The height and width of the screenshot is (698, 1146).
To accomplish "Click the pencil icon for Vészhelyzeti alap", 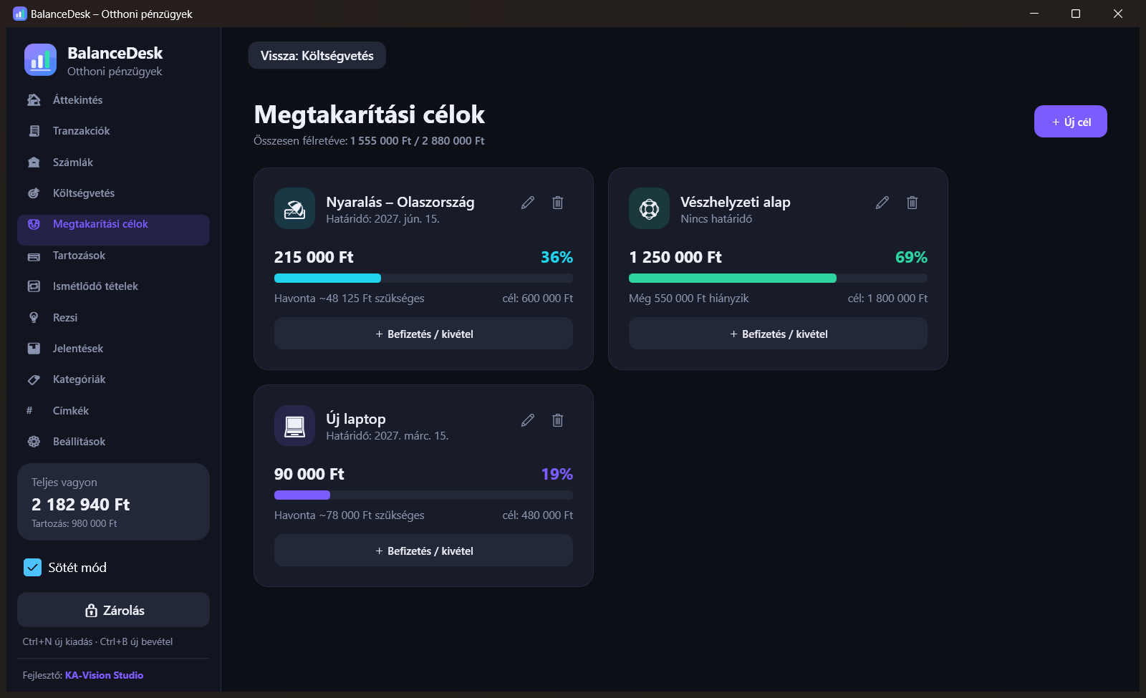I will point(882,203).
